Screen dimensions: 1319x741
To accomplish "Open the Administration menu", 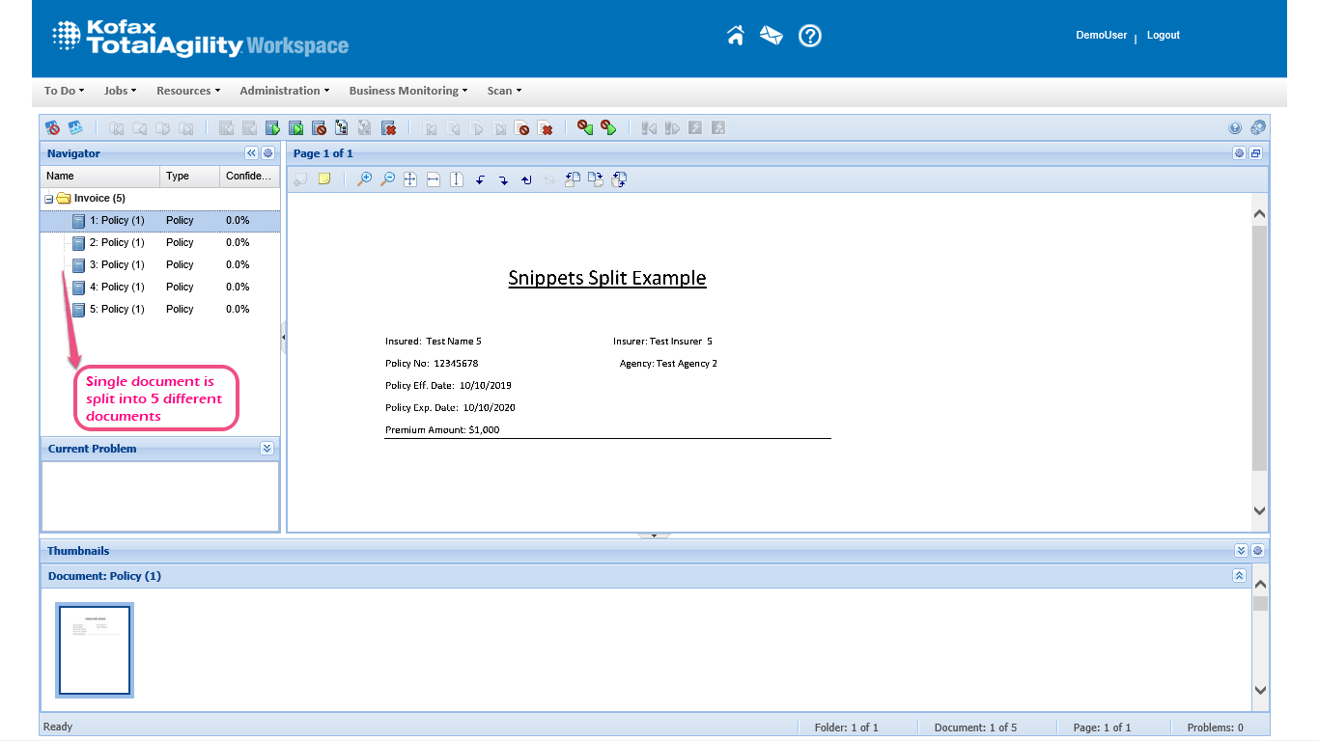I will [x=284, y=91].
